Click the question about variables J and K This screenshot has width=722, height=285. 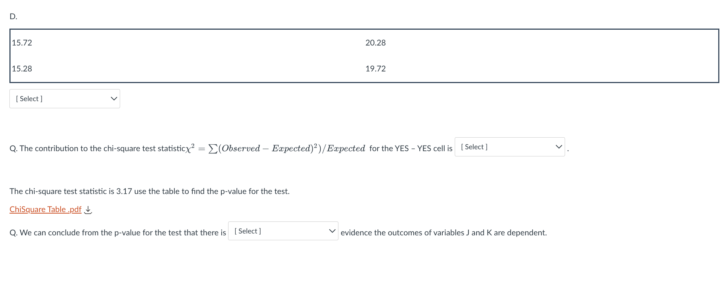click(443, 232)
